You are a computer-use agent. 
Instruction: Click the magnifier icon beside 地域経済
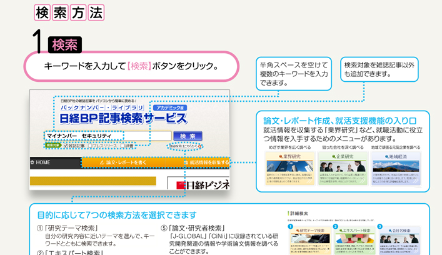tap(387, 156)
